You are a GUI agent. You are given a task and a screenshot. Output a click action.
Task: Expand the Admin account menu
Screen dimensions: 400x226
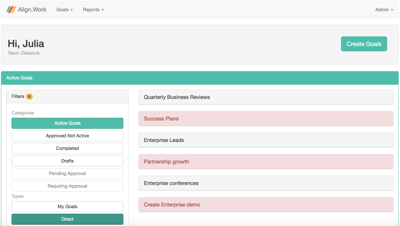[x=384, y=9]
